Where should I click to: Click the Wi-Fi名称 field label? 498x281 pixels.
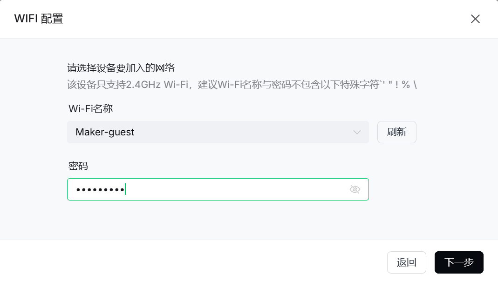point(91,109)
